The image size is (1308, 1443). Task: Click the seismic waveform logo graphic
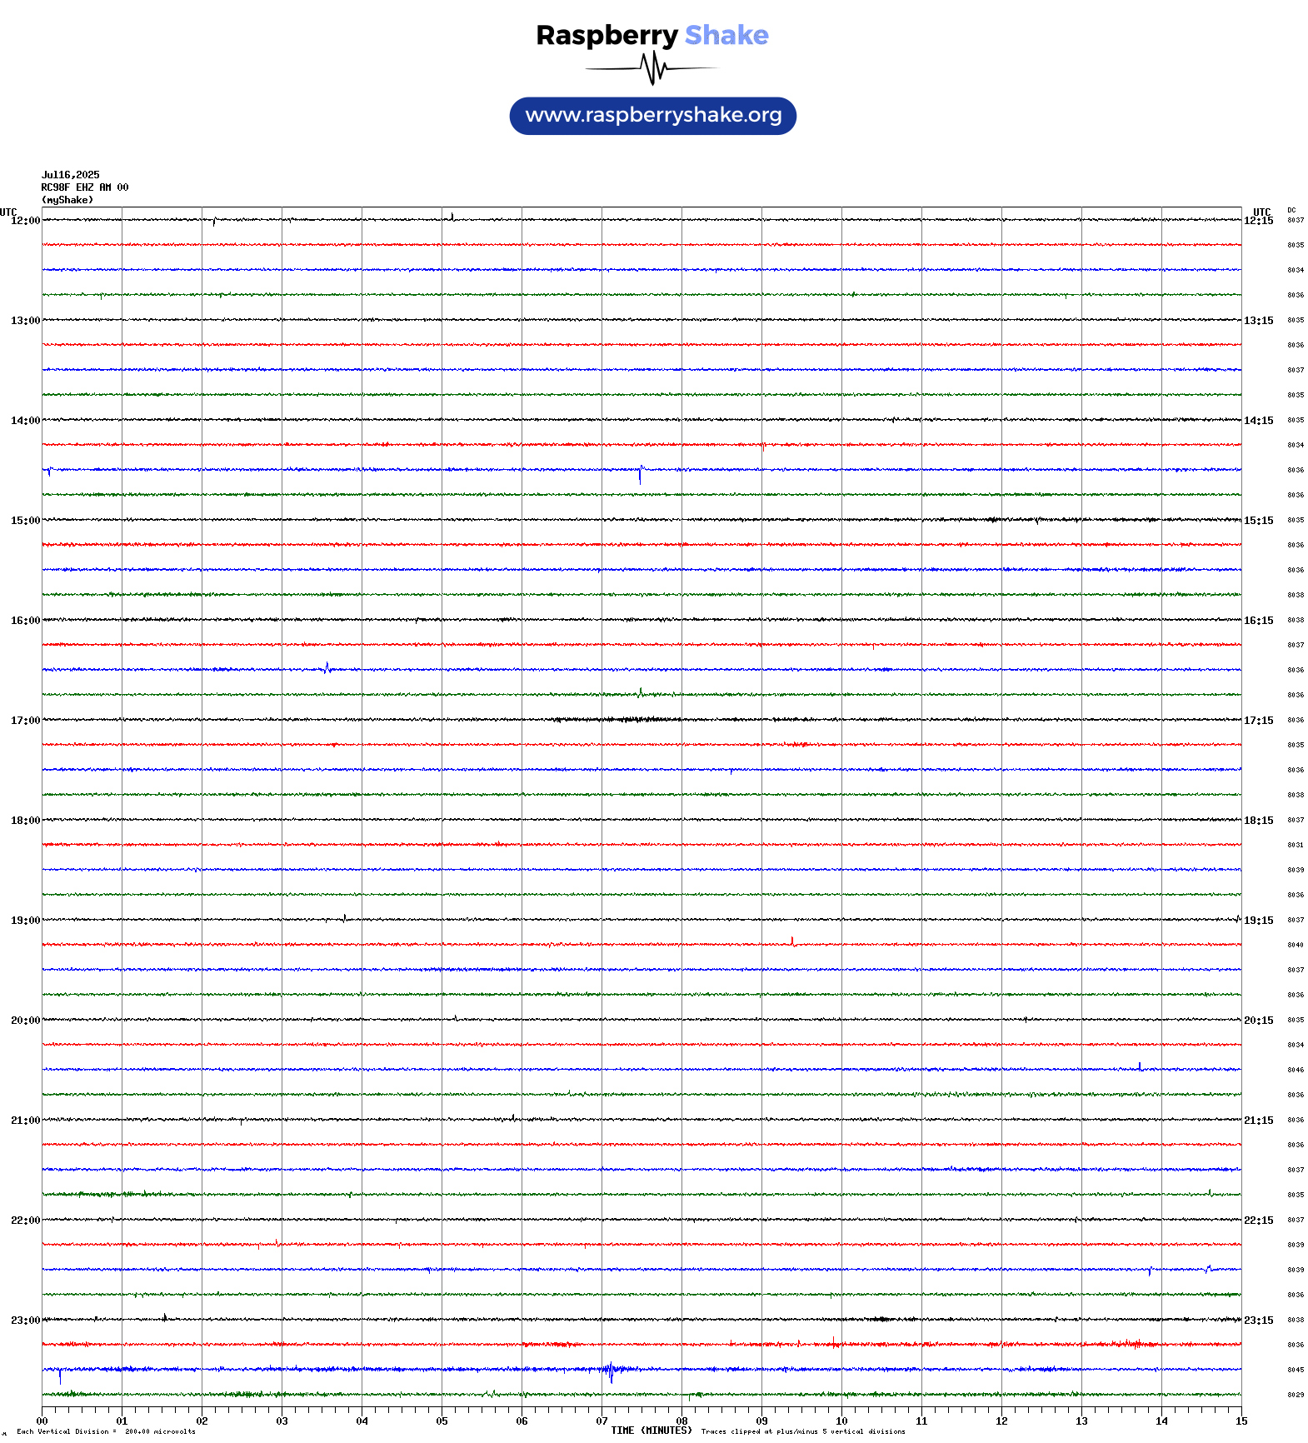pos(652,68)
